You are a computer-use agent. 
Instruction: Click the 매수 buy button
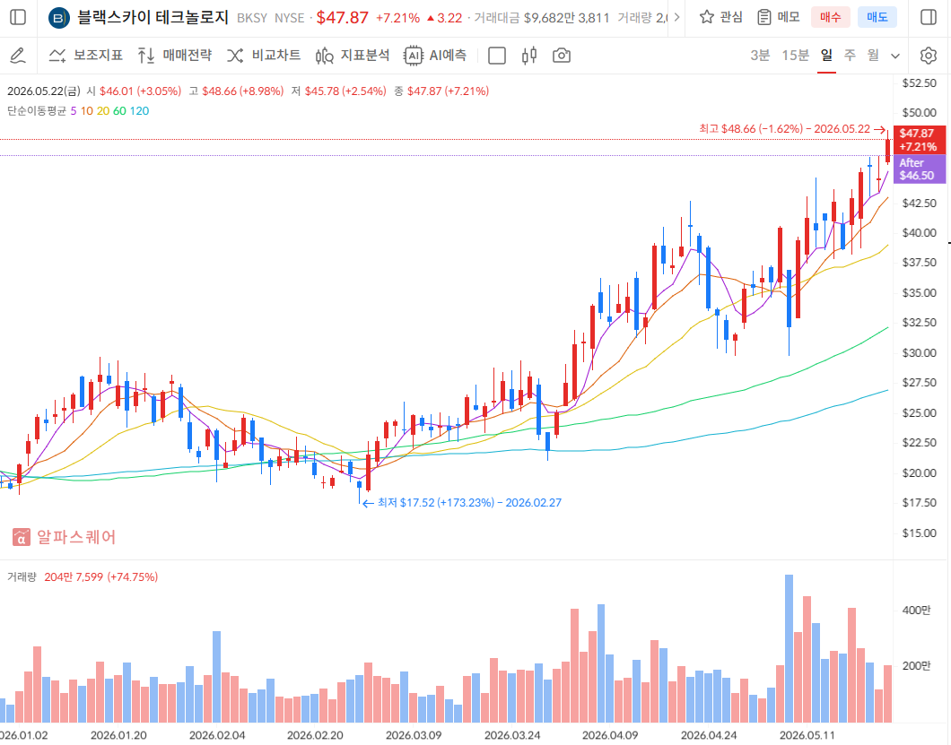(830, 17)
